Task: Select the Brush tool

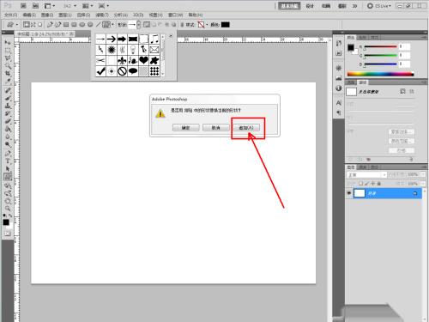Action: (x=8, y=98)
